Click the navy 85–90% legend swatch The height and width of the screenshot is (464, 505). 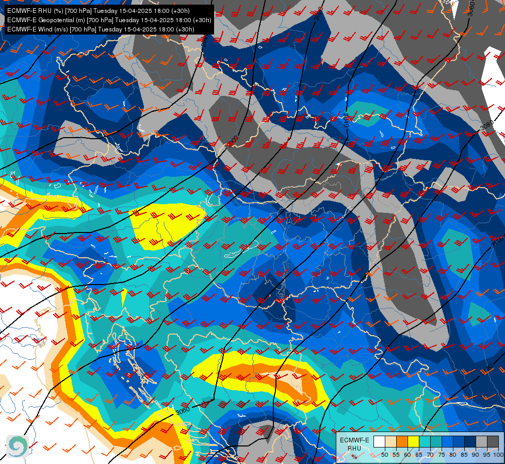click(470, 441)
